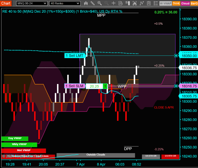
Task: Open the MNQ 06-24 instrument dropdown
Action: pyautogui.click(x=32, y=3)
